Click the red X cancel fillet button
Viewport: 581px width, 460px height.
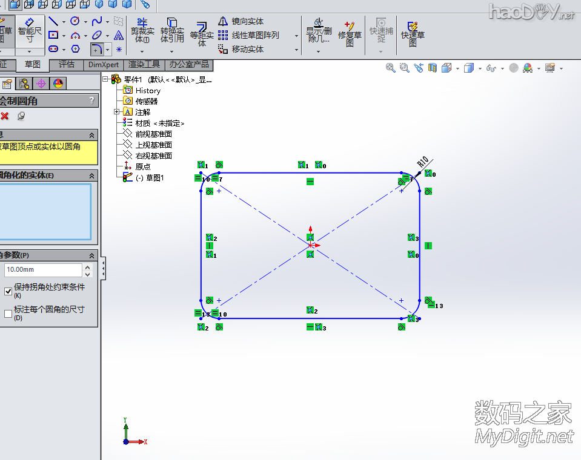click(x=5, y=116)
